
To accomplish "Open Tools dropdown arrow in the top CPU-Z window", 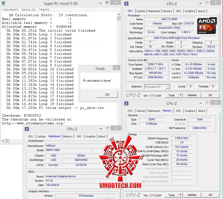I will pyautogui.click(x=180, y=95).
